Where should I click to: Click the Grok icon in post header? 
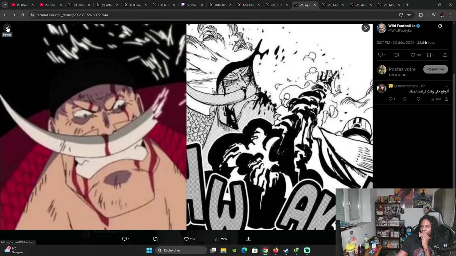(x=440, y=26)
